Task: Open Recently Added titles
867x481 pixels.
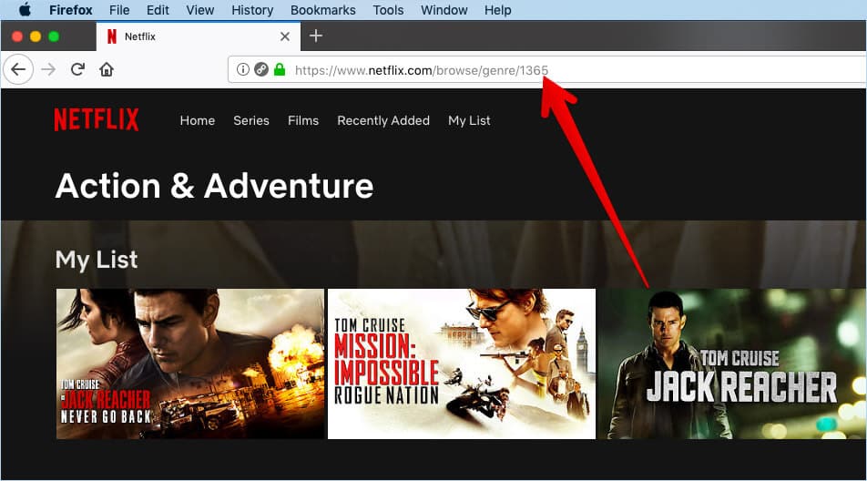Action: tap(383, 120)
